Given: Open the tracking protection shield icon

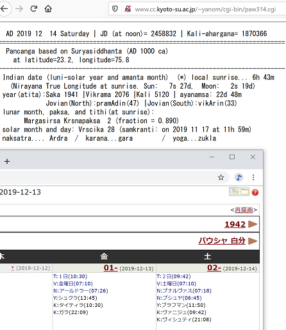Looking at the screenshot, I should (115, 9).
